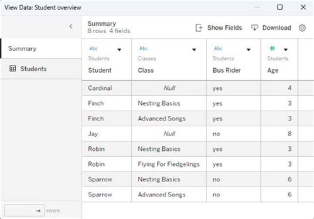Click the Show Fields icon
314x219 pixels.
(x=199, y=28)
